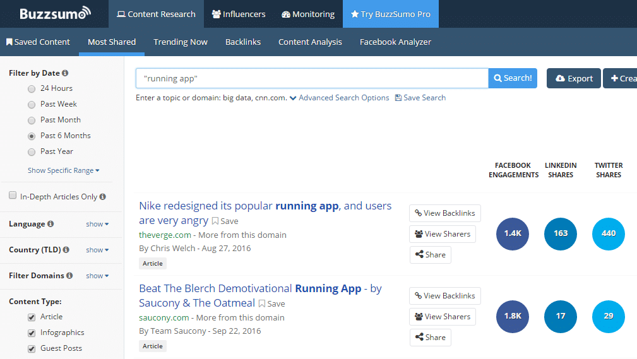Open the Influencers tab

coord(239,14)
